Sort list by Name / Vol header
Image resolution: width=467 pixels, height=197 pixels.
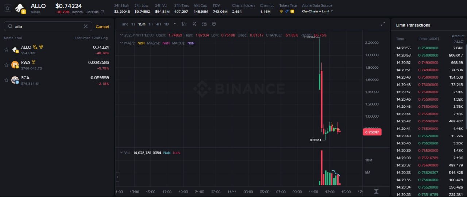13,38
